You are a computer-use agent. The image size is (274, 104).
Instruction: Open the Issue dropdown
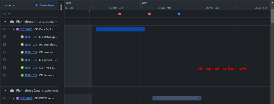(x=9, y=5)
